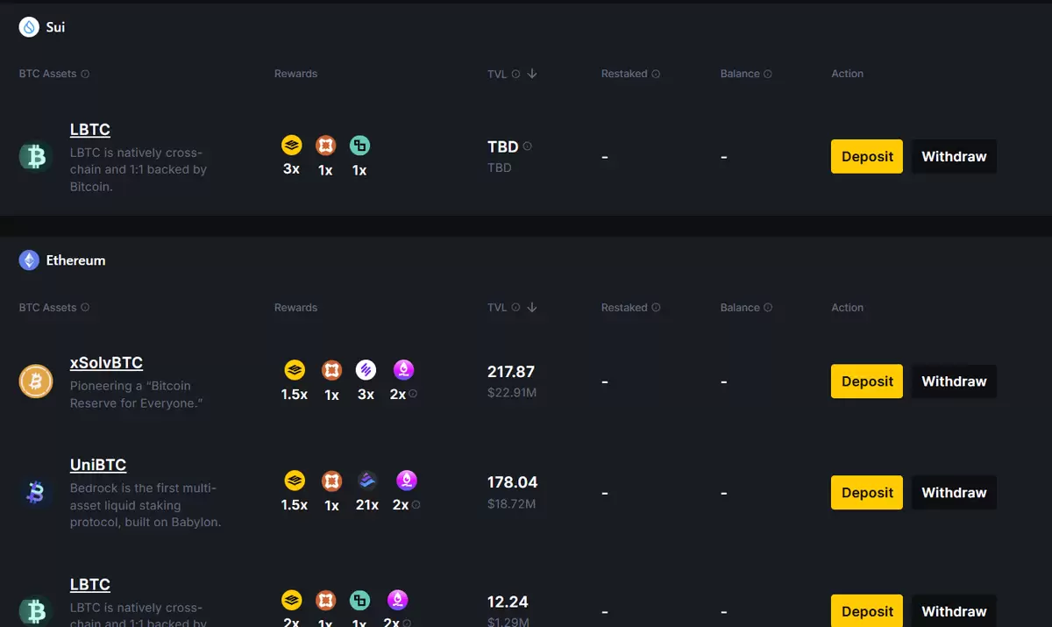Image resolution: width=1052 pixels, height=627 pixels.
Task: Click the info icon next to TBD value
Action: 527,146
